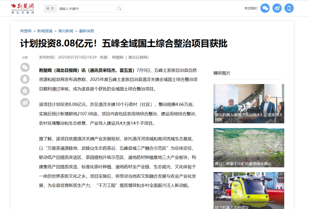Click the article headline about 五峰
Image resolution: width=309 pixels, height=209 pixels.
(x=124, y=43)
